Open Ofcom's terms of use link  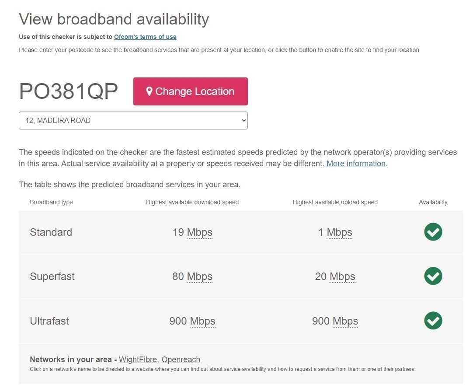tap(145, 37)
